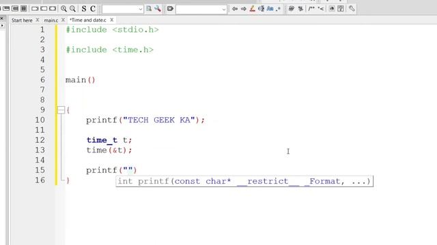Open the doxygen preferences wrench icon

pyautogui.click(x=352, y=9)
